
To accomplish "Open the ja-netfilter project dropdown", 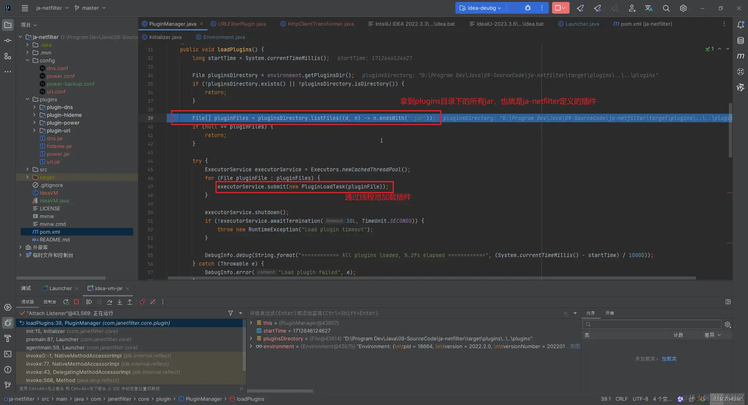I will coord(52,8).
